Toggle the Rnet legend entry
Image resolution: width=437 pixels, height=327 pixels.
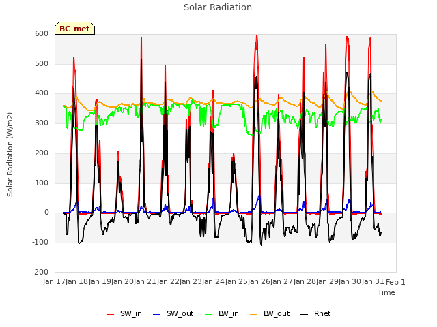(x=315, y=313)
